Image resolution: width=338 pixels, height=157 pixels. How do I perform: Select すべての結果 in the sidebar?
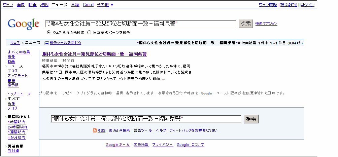click(x=19, y=52)
